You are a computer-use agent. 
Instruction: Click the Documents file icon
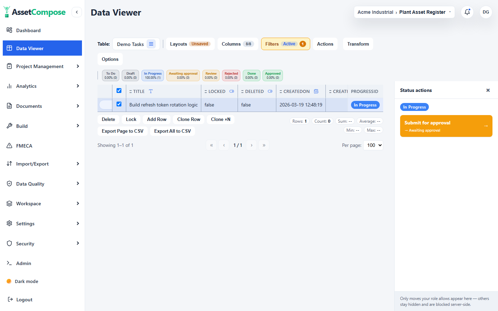point(9,106)
